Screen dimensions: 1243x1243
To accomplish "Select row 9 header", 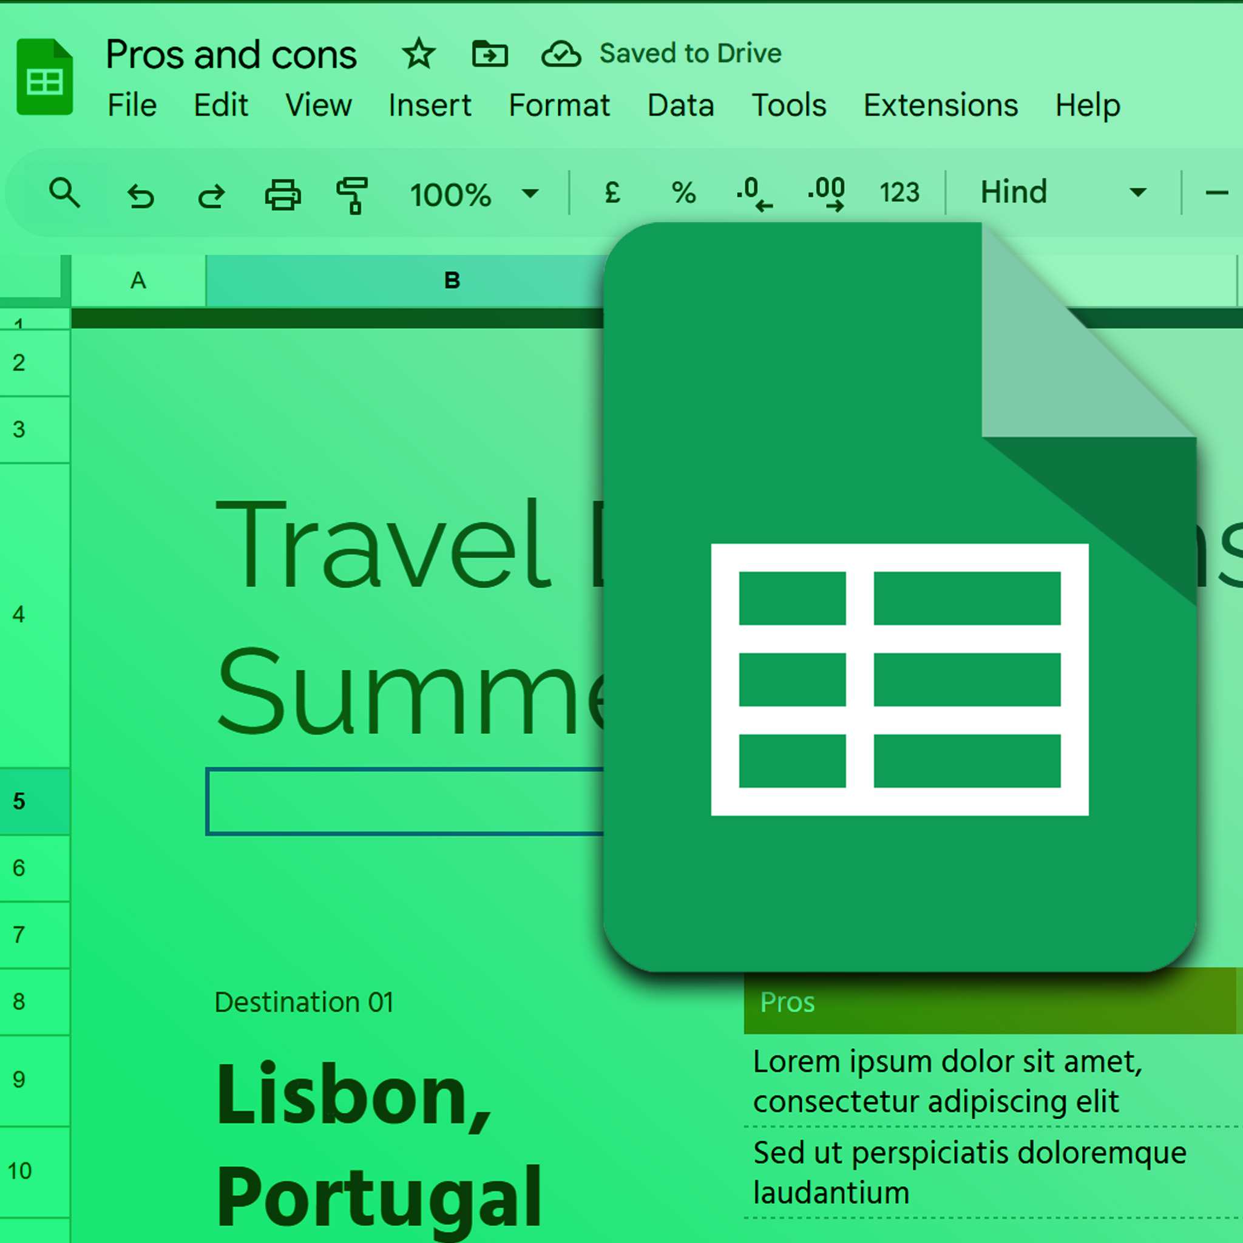I will click(35, 1080).
